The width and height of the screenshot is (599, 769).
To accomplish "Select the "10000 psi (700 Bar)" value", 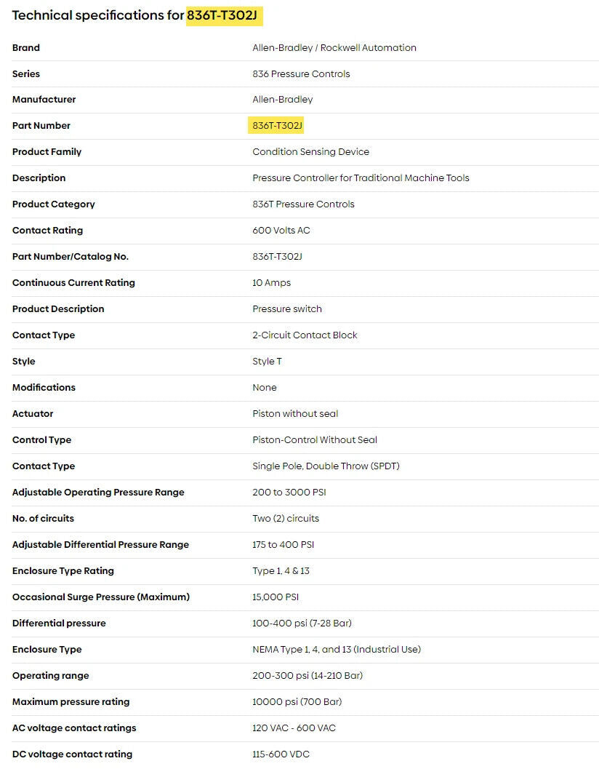I will [x=297, y=702].
